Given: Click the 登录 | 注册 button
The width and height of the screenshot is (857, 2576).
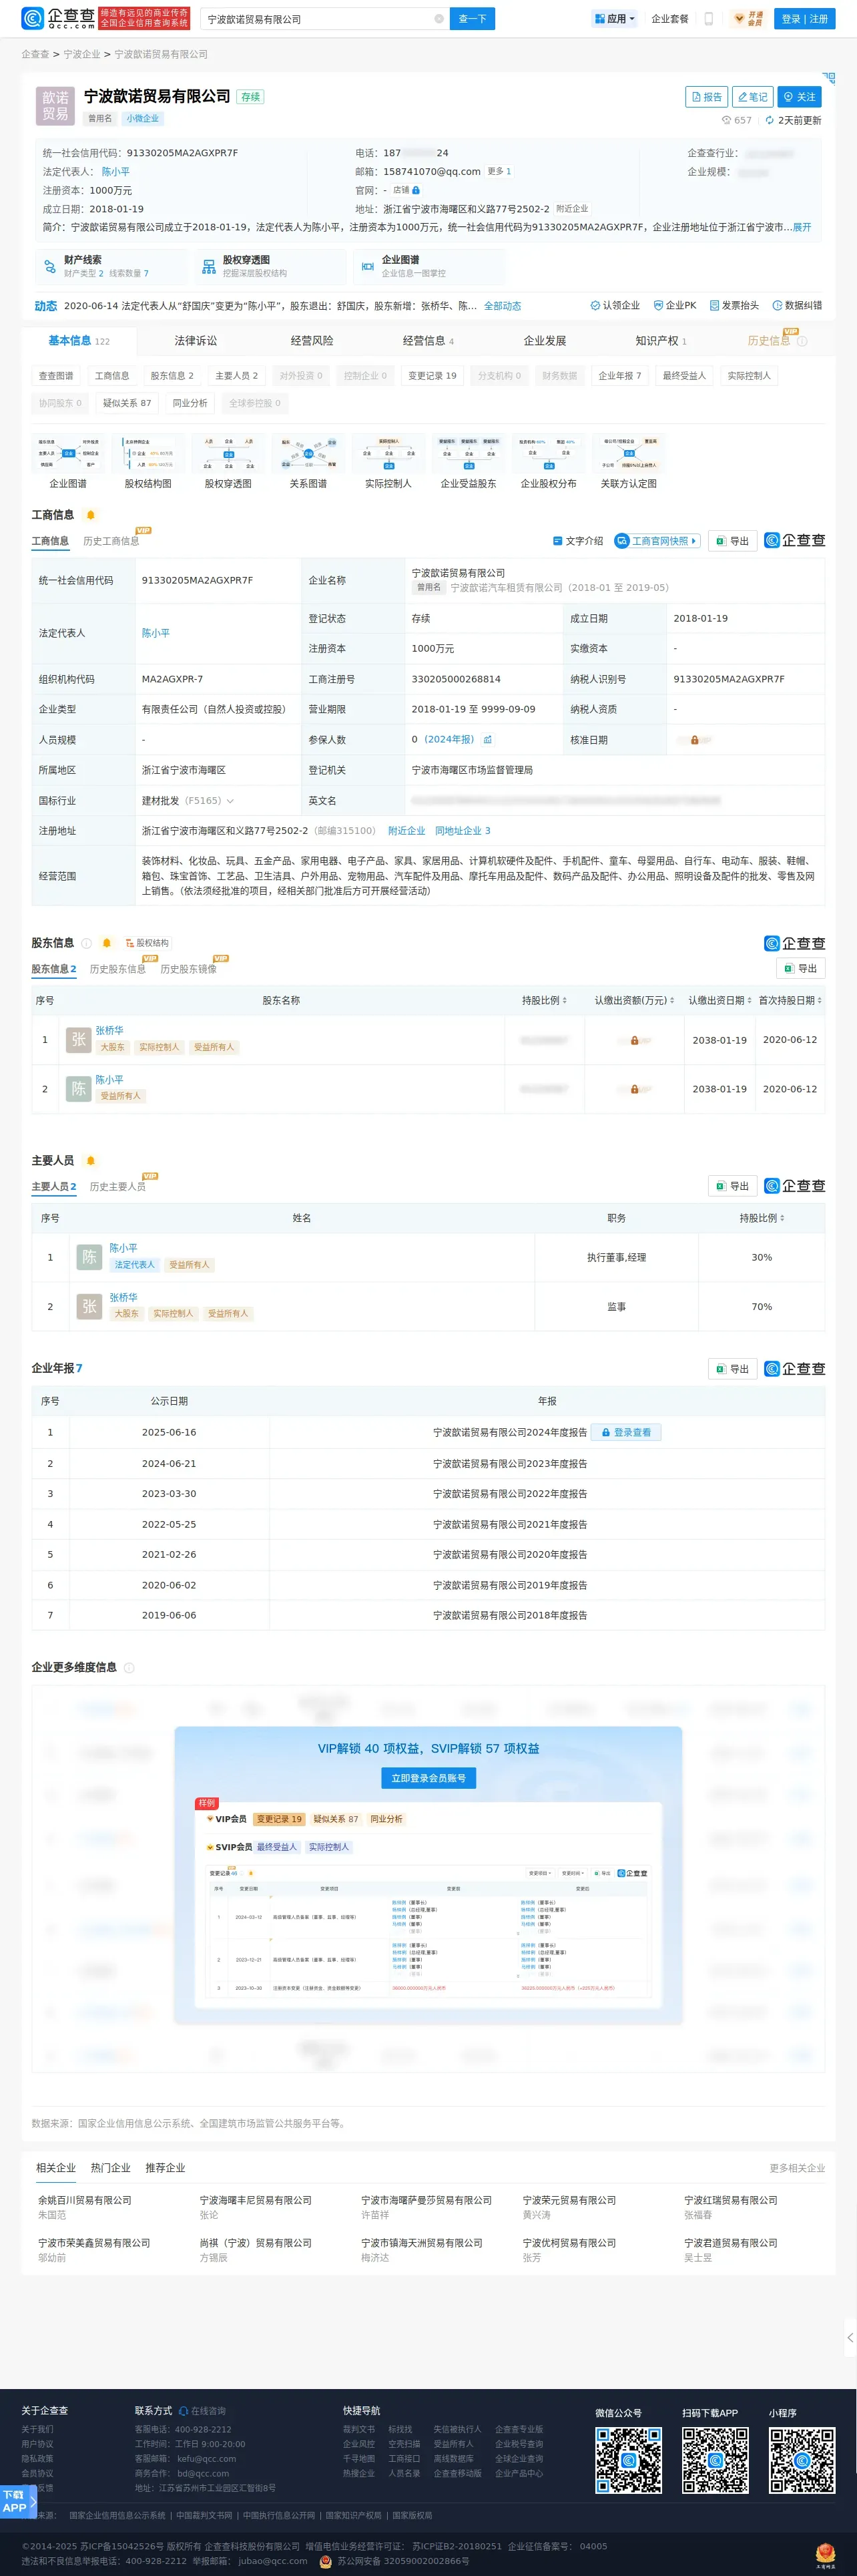Looking at the screenshot, I should point(805,19).
